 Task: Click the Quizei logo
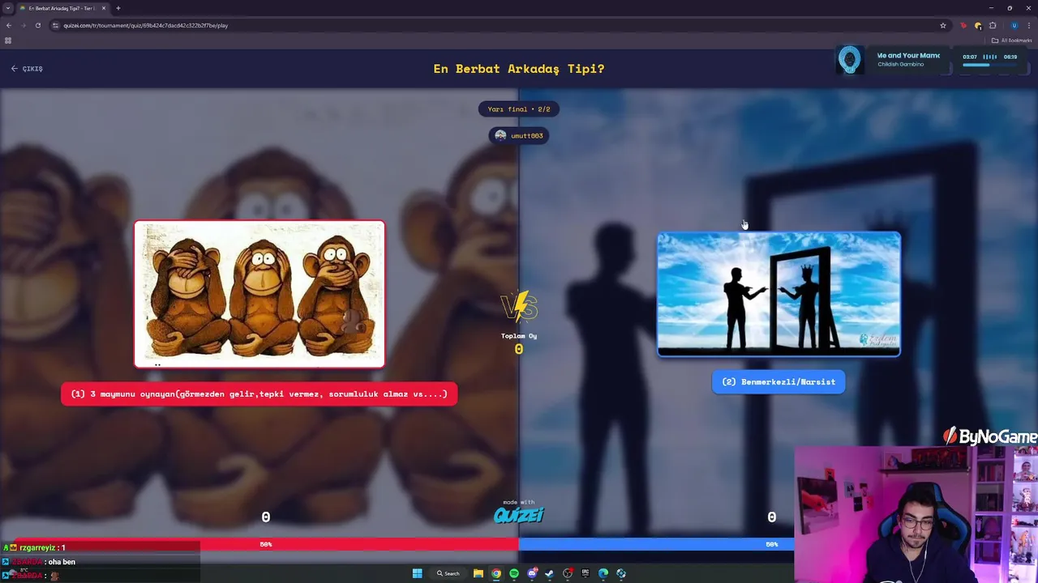519,513
